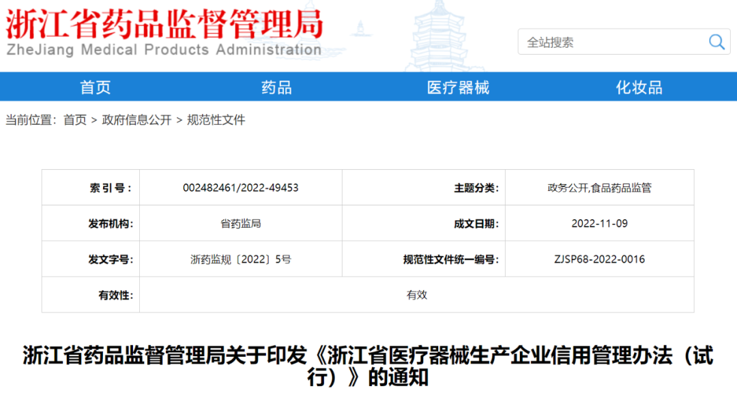Click the 当前位置 breadcrumb label
Screen dimensions: 737x393
[31, 120]
